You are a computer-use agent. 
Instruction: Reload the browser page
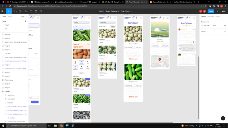click(x=10, y=6)
